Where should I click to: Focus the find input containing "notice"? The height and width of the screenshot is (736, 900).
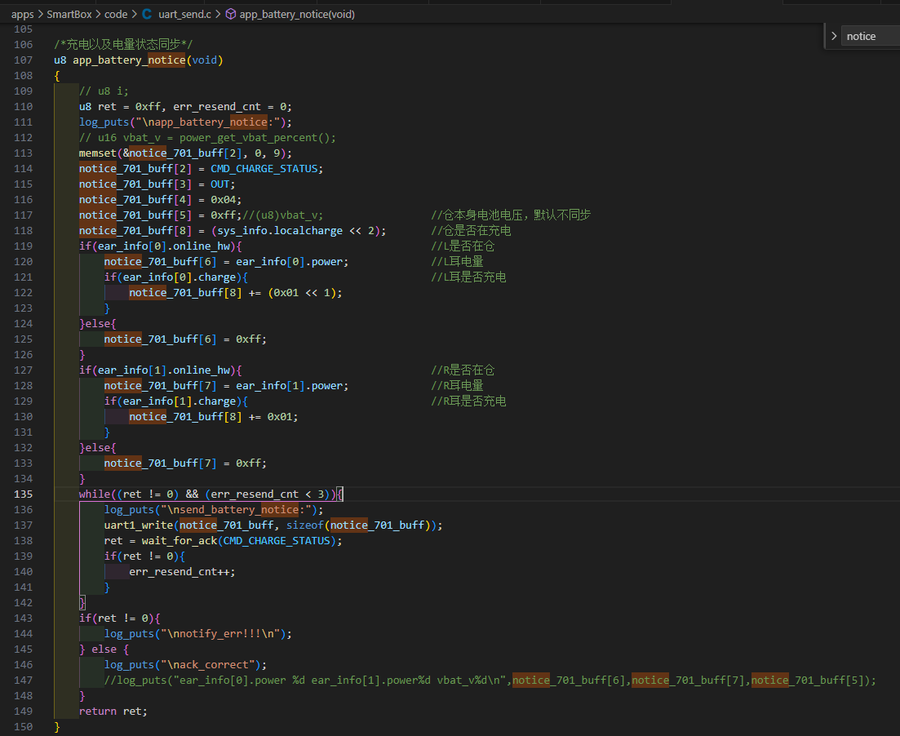coord(871,36)
